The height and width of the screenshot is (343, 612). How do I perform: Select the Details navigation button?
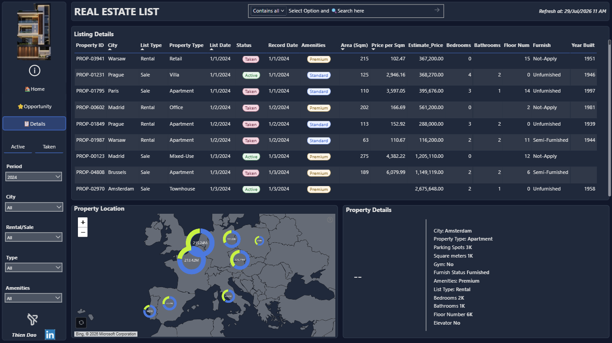[x=34, y=123]
